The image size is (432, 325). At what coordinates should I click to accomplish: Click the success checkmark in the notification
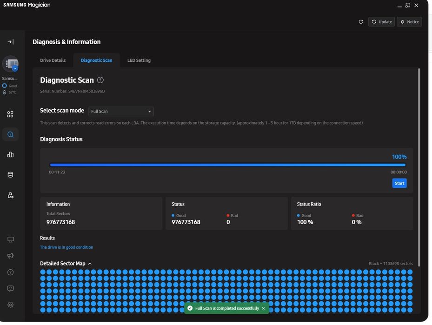point(190,308)
